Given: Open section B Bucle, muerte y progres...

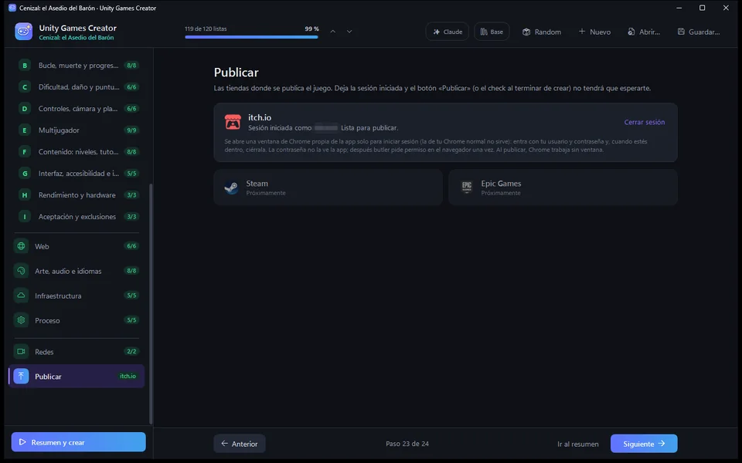Looking at the screenshot, I should (x=78, y=65).
